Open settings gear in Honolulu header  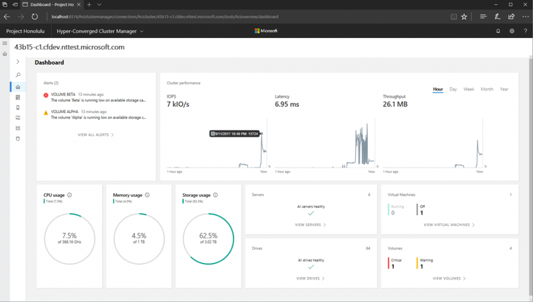(511, 31)
